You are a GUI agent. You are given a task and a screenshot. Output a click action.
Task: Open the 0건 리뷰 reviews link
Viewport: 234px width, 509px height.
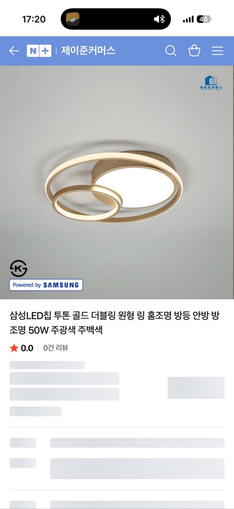56,348
